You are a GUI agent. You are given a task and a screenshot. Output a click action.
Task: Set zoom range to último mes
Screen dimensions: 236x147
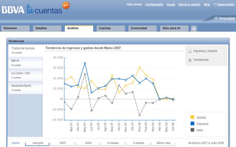(163, 143)
